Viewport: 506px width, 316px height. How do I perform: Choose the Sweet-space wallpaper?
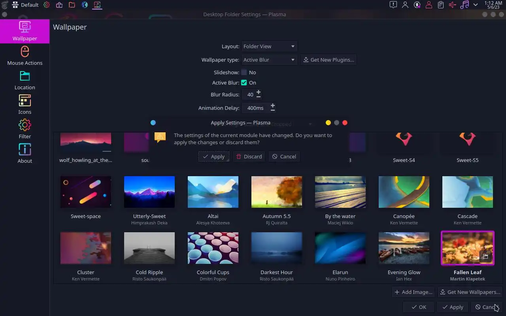point(86,192)
